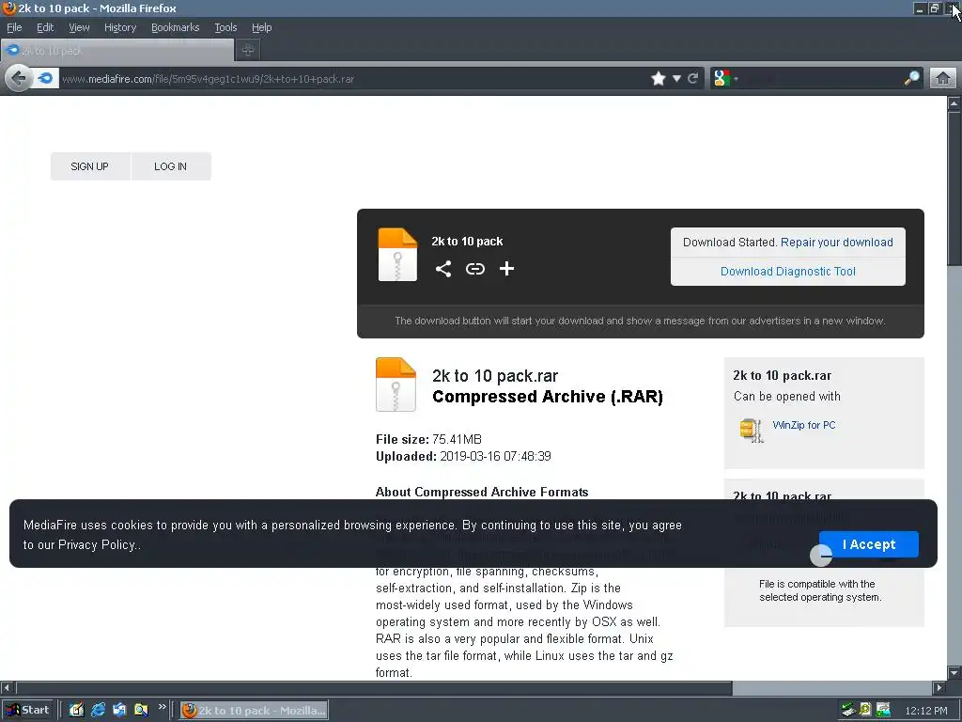Image resolution: width=962 pixels, height=722 pixels.
Task: Click the share icon under 2k to 10 pack
Action: tap(443, 268)
